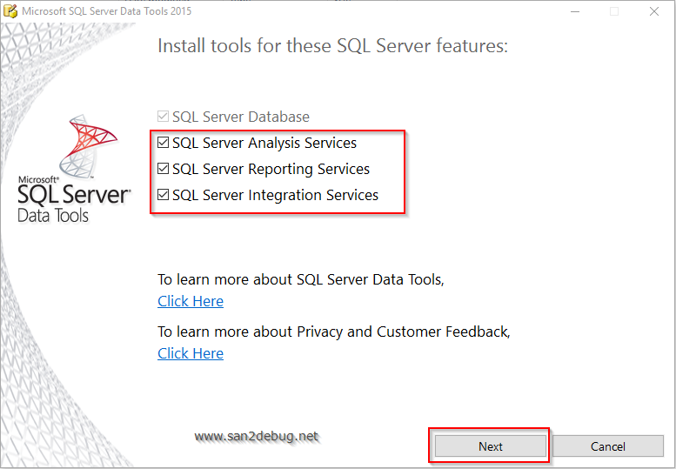Open Click Here link about Privacy and Customer Feedback
The height and width of the screenshot is (469, 676).
(x=191, y=353)
